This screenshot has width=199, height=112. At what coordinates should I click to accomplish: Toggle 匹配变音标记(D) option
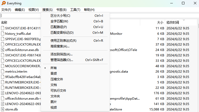coord(75,33)
